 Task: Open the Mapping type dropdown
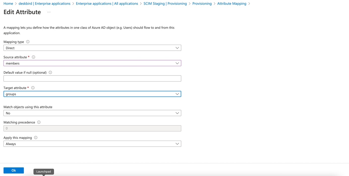tap(92, 48)
